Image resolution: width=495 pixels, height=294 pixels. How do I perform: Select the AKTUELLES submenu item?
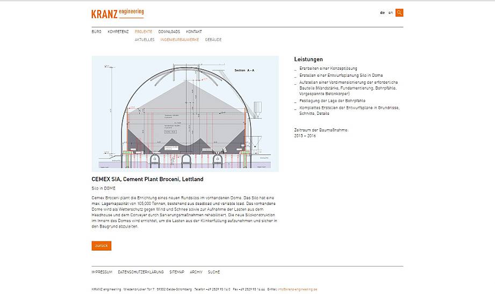pyautogui.click(x=145, y=40)
